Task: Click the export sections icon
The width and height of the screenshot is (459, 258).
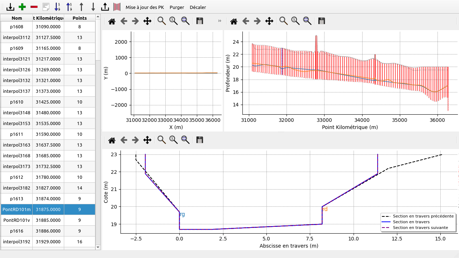Action: (105, 7)
